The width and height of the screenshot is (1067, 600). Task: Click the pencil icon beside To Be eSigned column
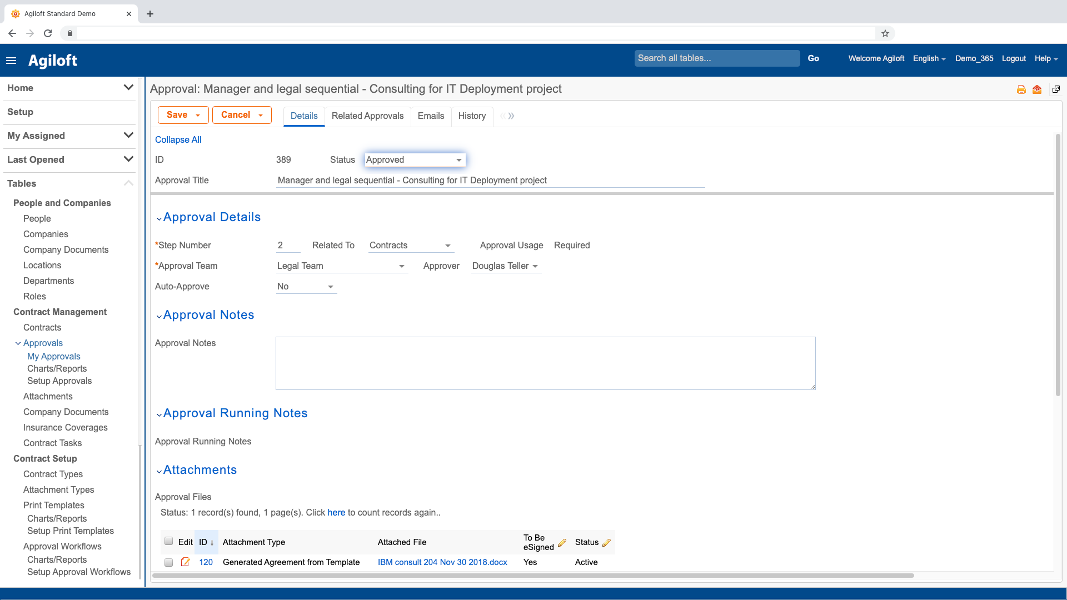(x=562, y=543)
